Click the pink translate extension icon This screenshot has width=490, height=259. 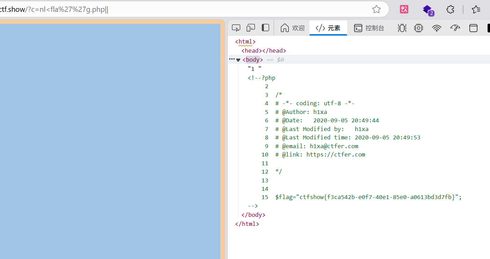pos(404,9)
